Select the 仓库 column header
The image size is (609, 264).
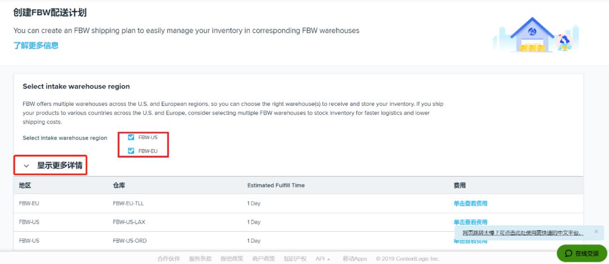tap(119, 185)
